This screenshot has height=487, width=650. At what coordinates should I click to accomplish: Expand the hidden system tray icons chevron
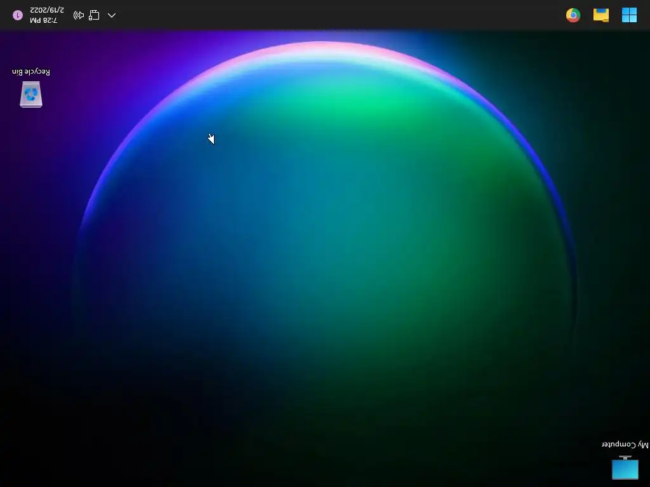[x=112, y=15]
